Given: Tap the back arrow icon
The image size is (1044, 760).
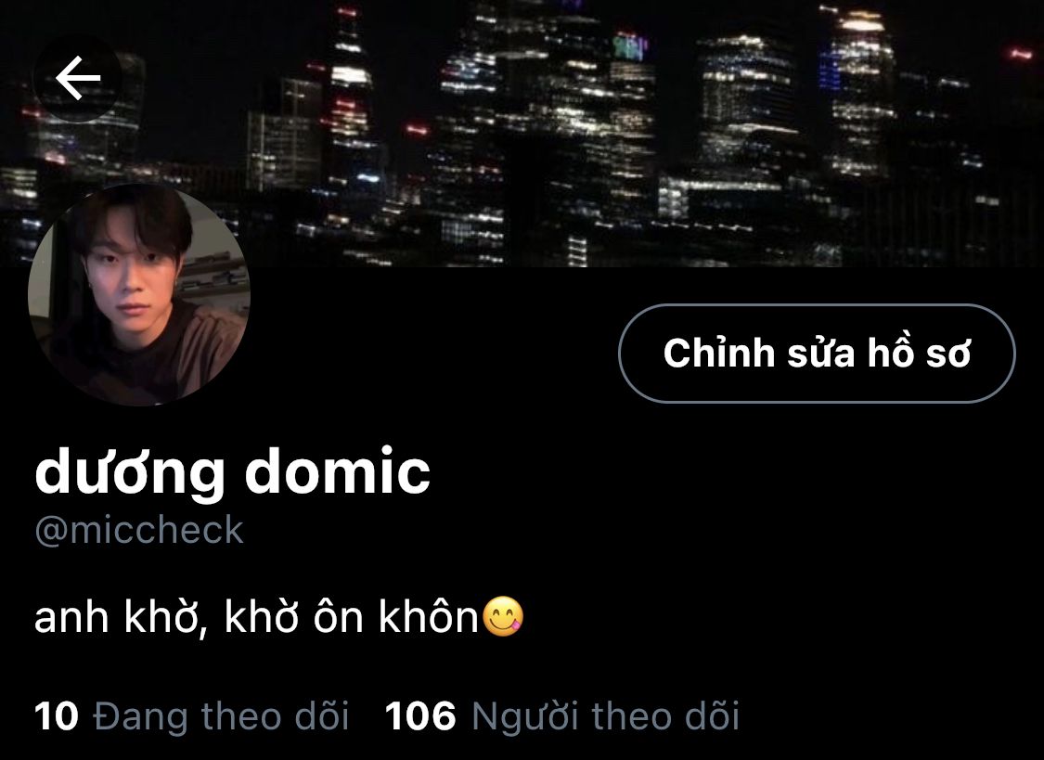Looking at the screenshot, I should 78,78.
